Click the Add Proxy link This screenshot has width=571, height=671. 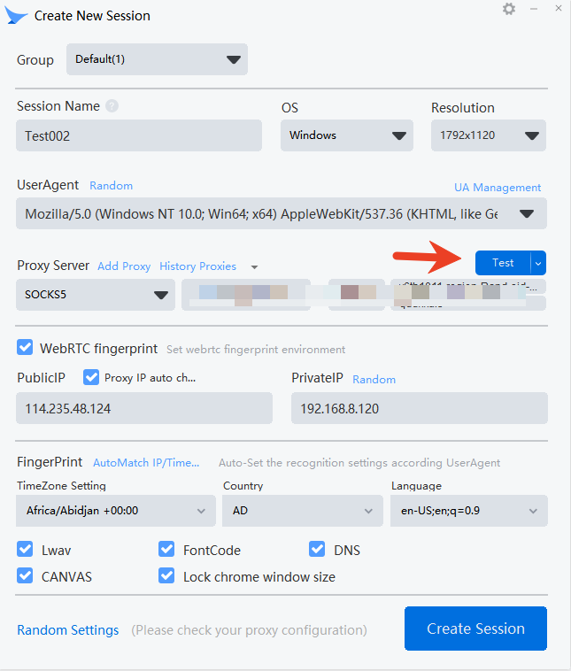click(x=124, y=266)
